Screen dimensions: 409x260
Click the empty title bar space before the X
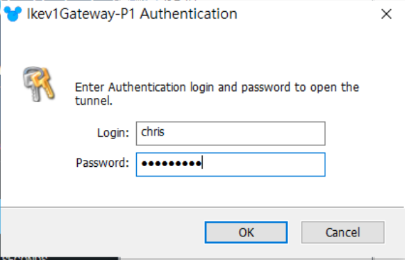coord(308,14)
